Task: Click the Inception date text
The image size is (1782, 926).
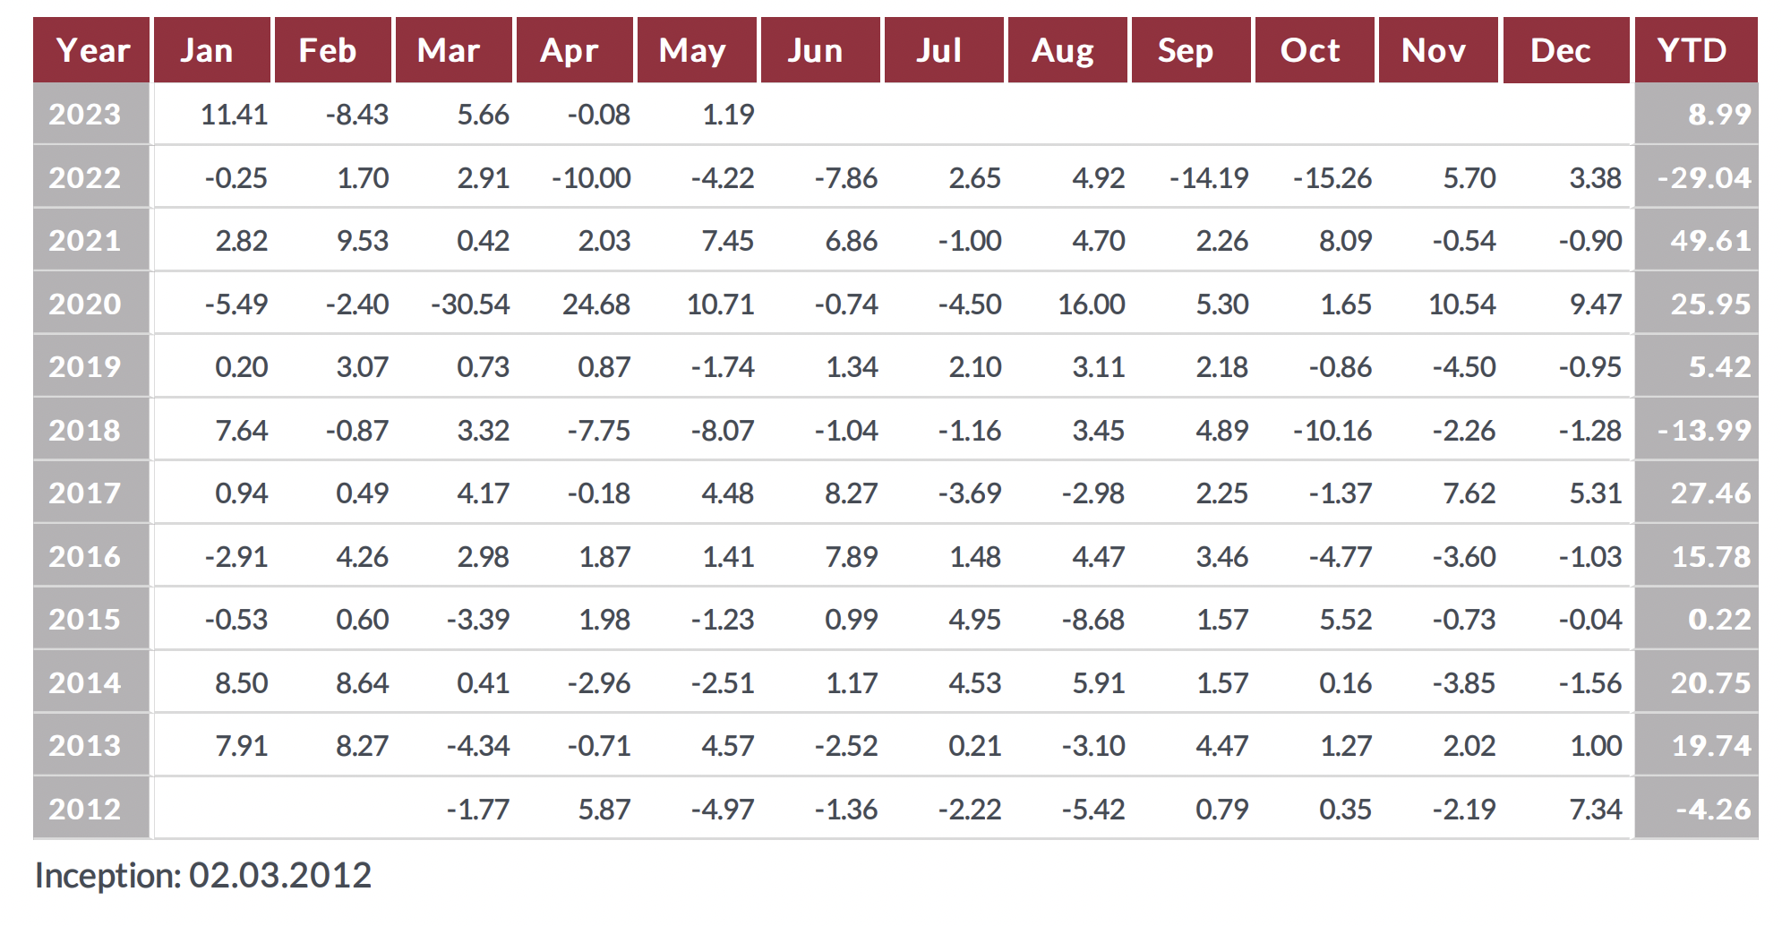Action: [x=203, y=876]
